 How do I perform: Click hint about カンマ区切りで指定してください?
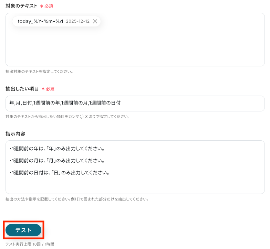(67, 117)
